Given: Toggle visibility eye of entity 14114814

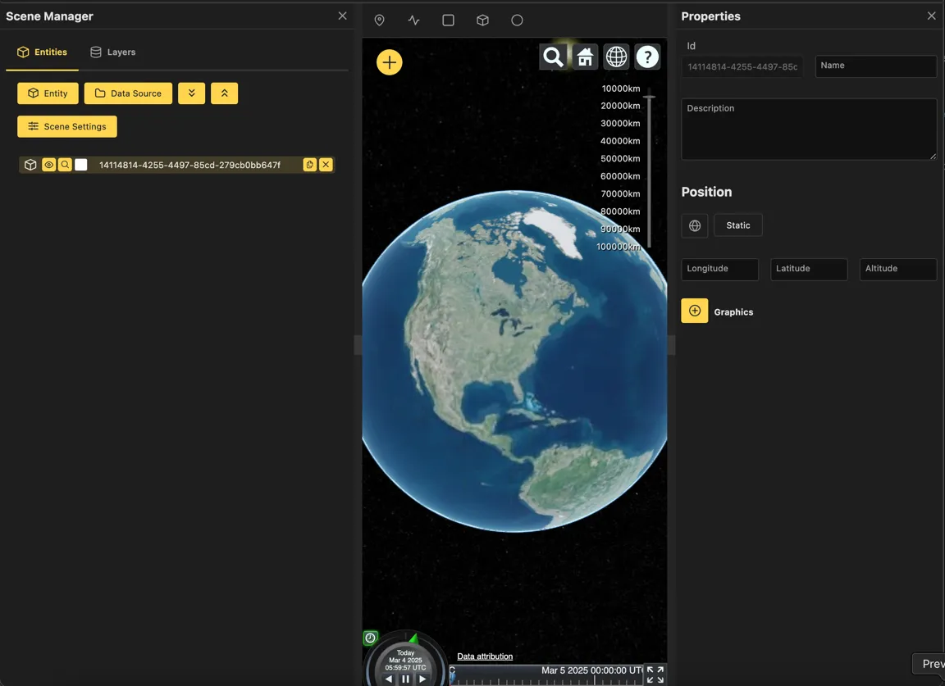Looking at the screenshot, I should click(x=49, y=165).
